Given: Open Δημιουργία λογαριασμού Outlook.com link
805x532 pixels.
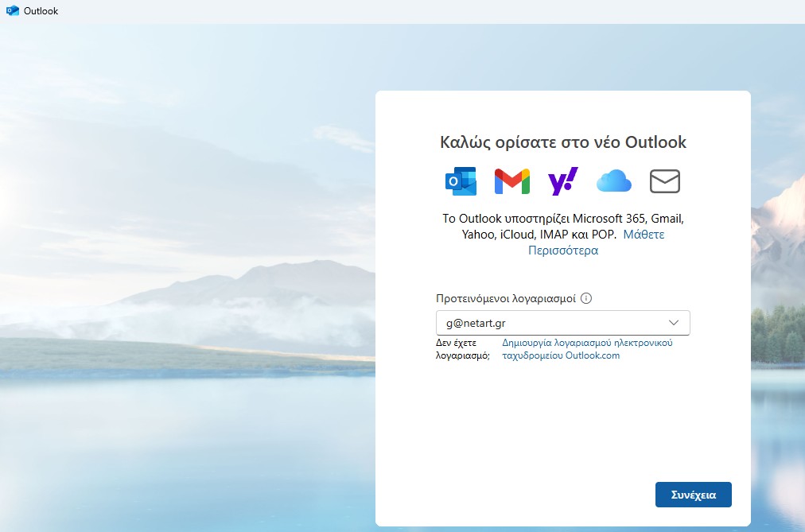Looking at the screenshot, I should (587, 349).
